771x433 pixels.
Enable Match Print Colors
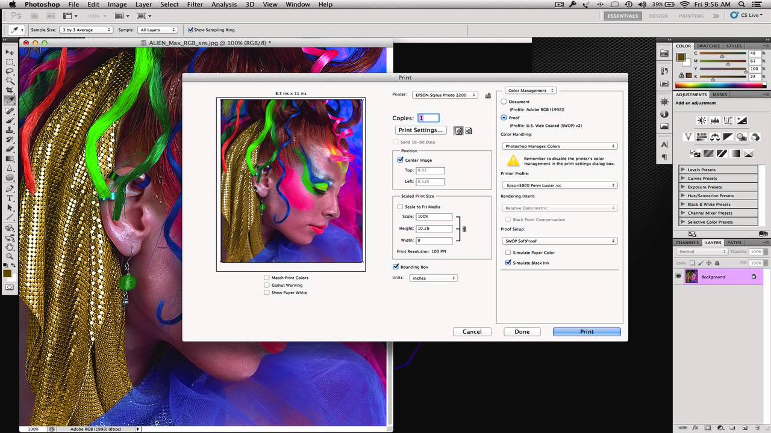[x=267, y=278]
